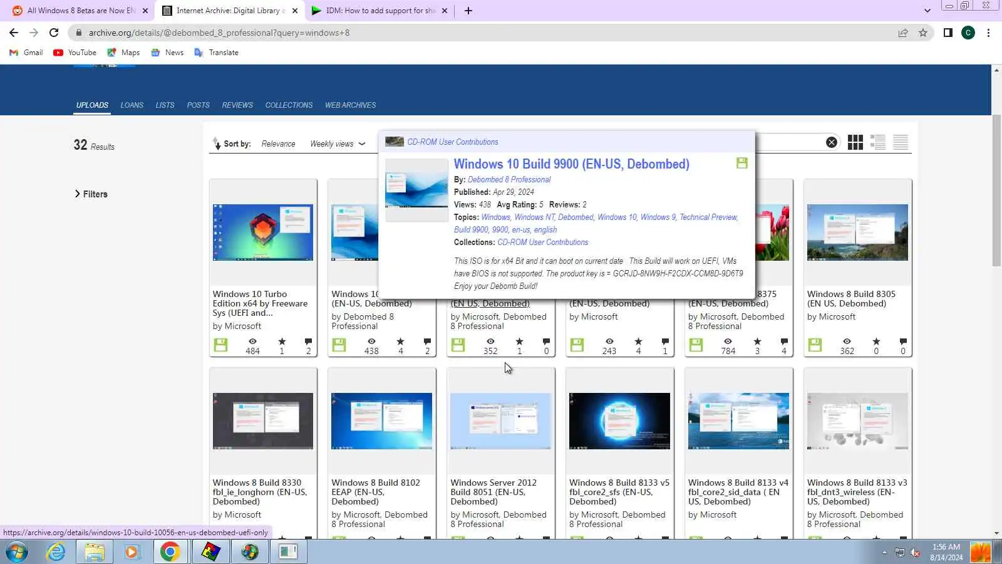Screen dimensions: 1002x564
Task: Open Windows 10 Build 9900 title link
Action: (572, 164)
